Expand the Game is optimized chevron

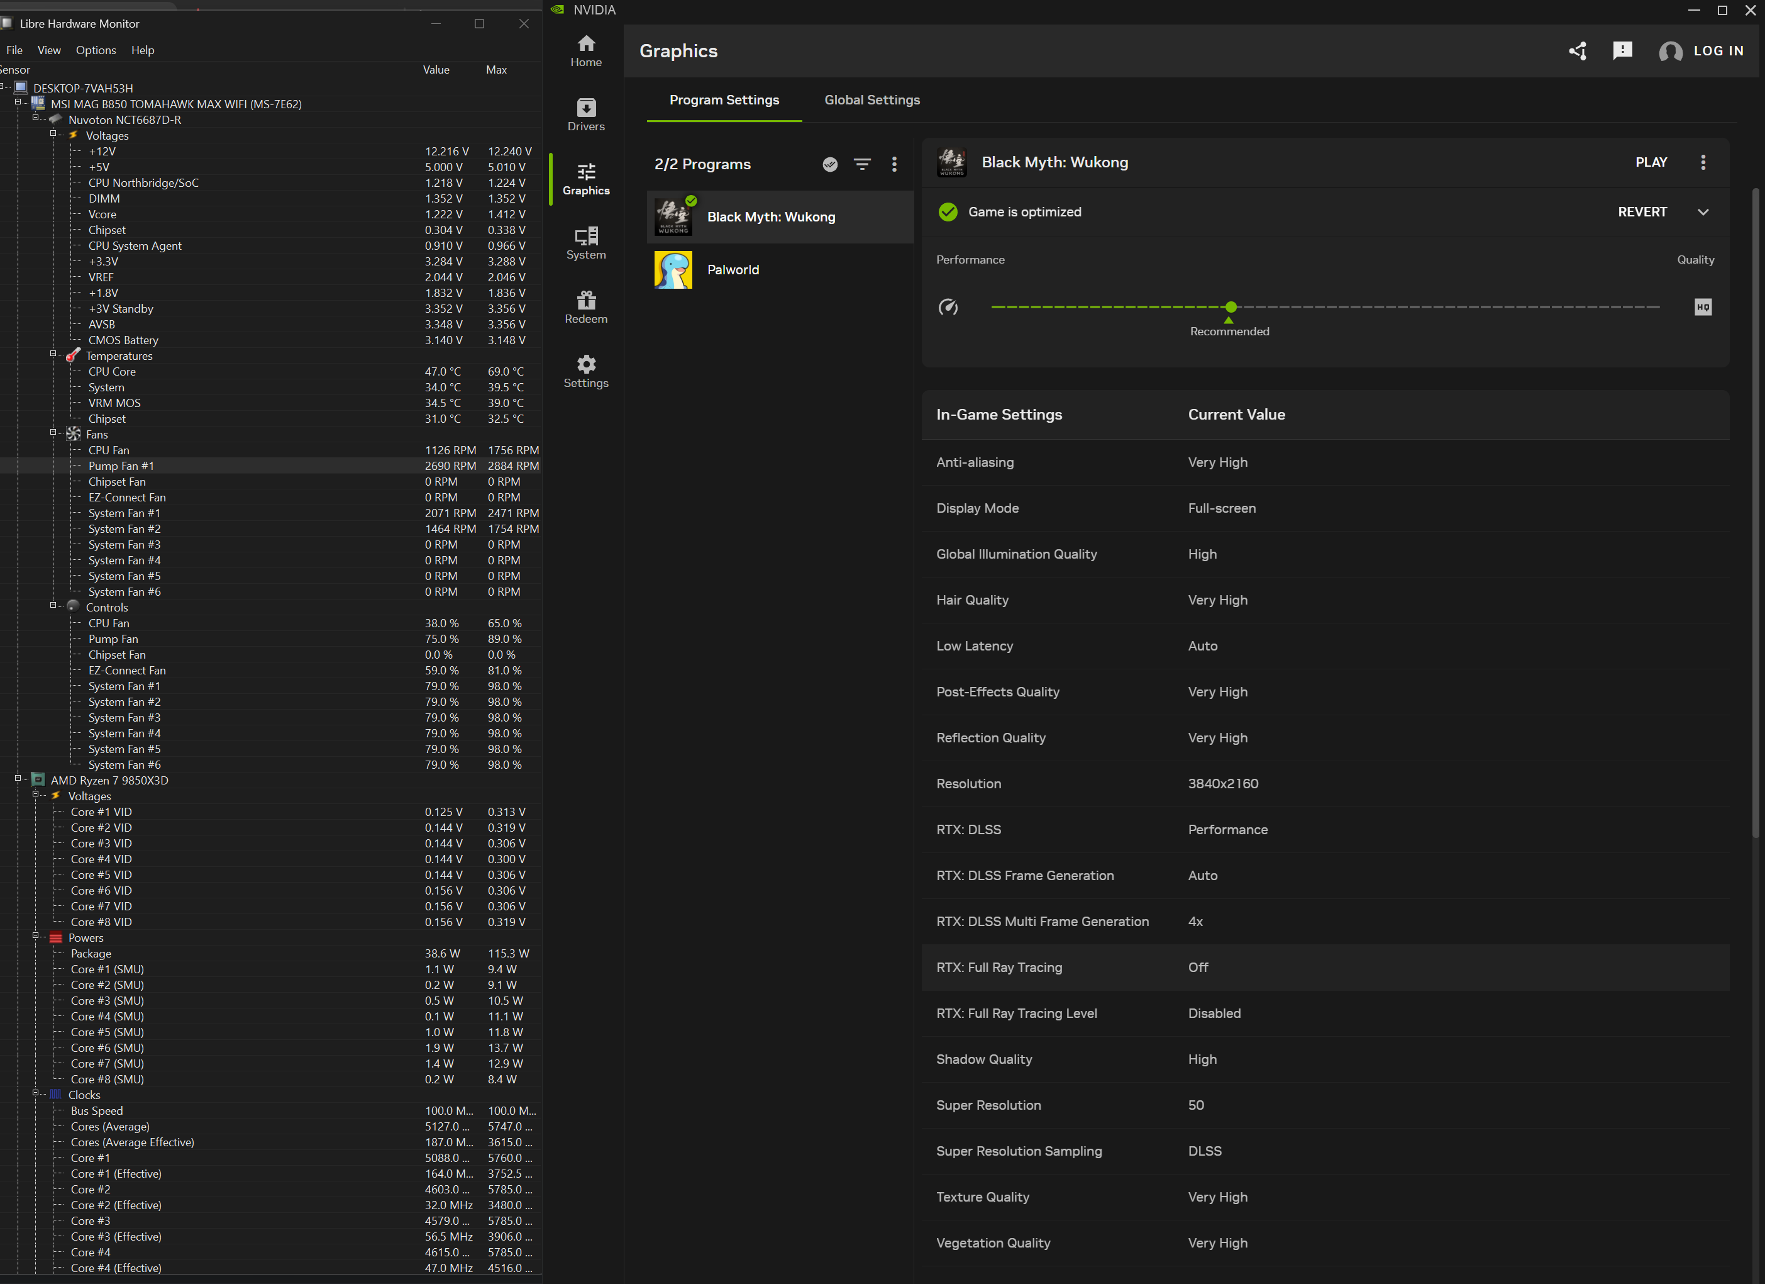(1703, 212)
